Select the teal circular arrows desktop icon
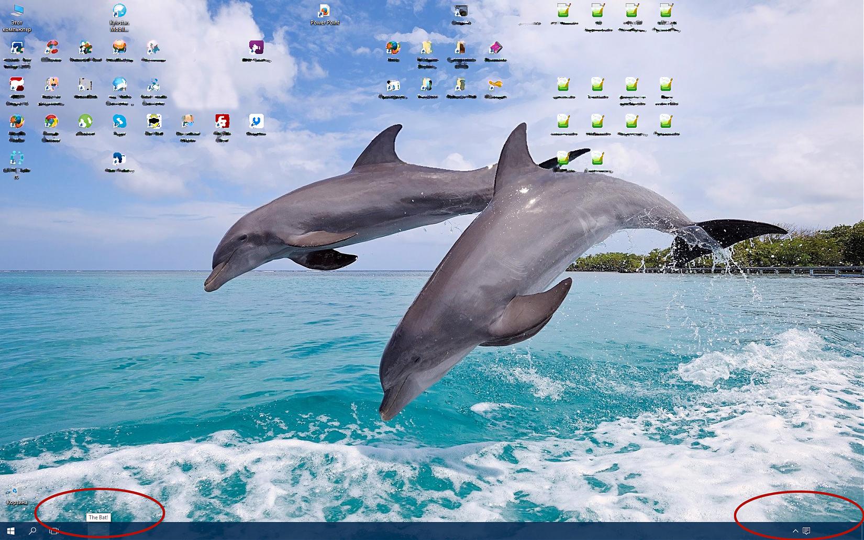This screenshot has height=540, width=864. (17, 159)
